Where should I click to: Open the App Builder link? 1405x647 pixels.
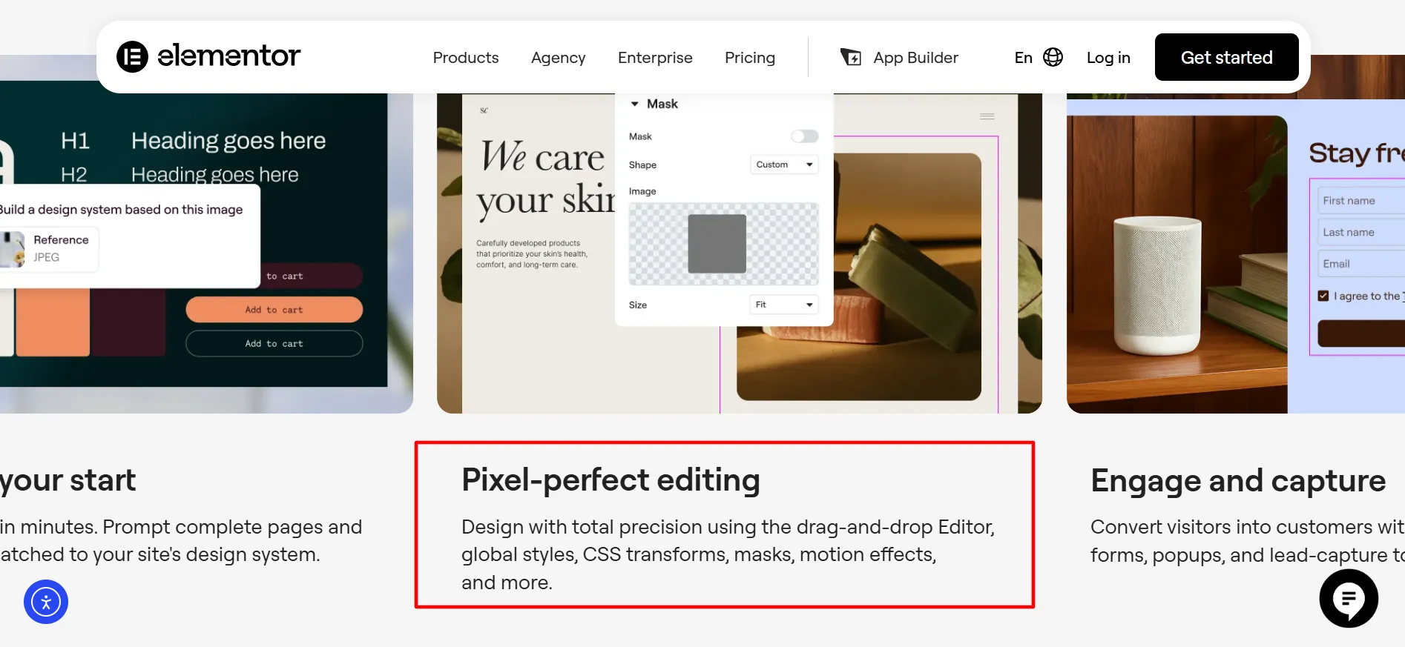916,58
